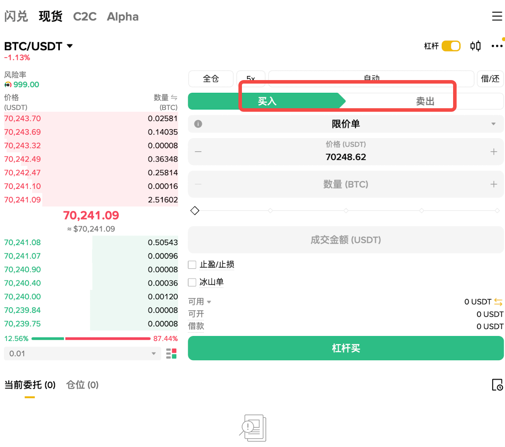
Task: Open the candlestick chart view icon
Action: (476, 46)
